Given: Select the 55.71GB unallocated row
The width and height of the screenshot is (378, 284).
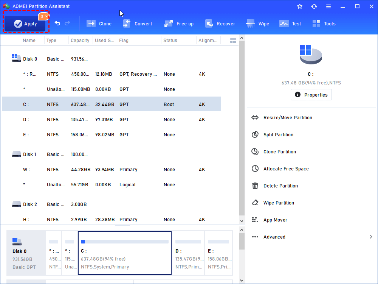Looking at the screenshot, I should (112, 184).
